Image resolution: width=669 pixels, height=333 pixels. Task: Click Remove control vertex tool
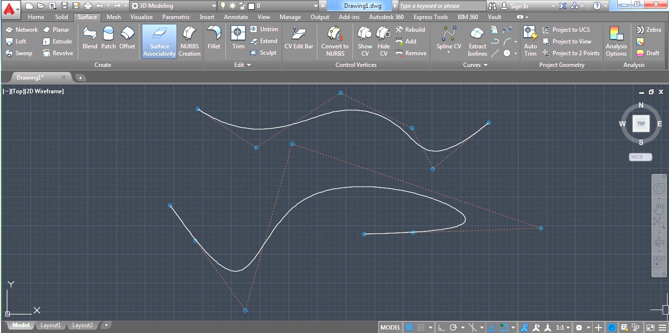click(411, 53)
